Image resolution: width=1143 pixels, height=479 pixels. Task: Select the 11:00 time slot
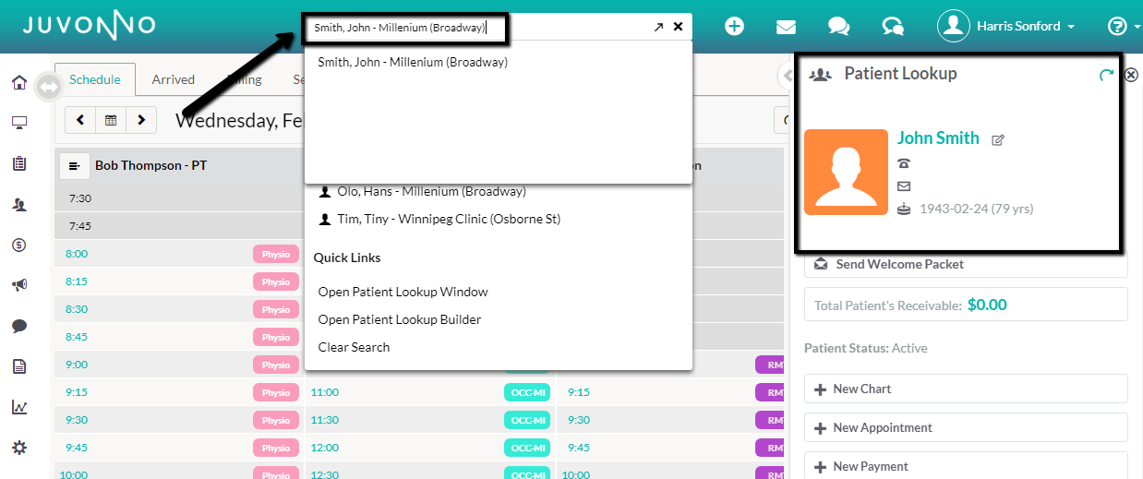[x=324, y=392]
